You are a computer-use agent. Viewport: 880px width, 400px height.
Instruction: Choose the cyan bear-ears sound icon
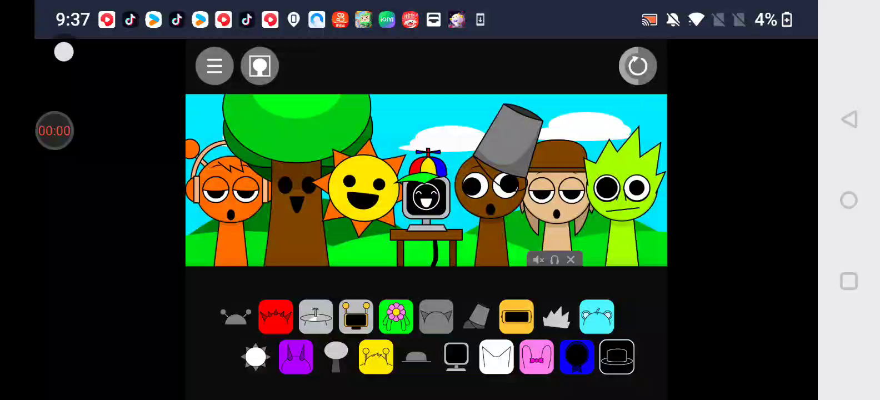[597, 317]
